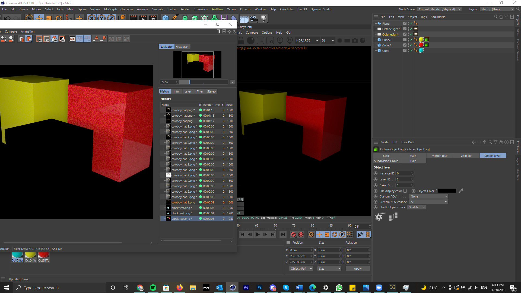Click the Camera object icon in toolbar
521x293 pixels.
[x=254, y=18]
